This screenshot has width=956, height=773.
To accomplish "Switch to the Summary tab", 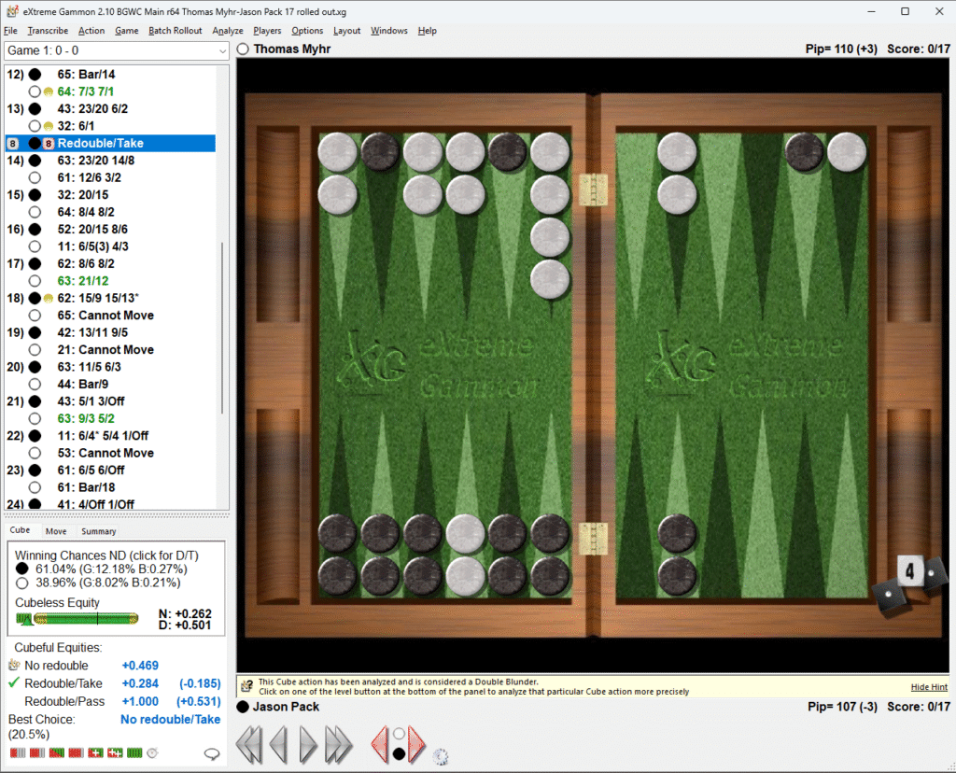I will pos(99,531).
